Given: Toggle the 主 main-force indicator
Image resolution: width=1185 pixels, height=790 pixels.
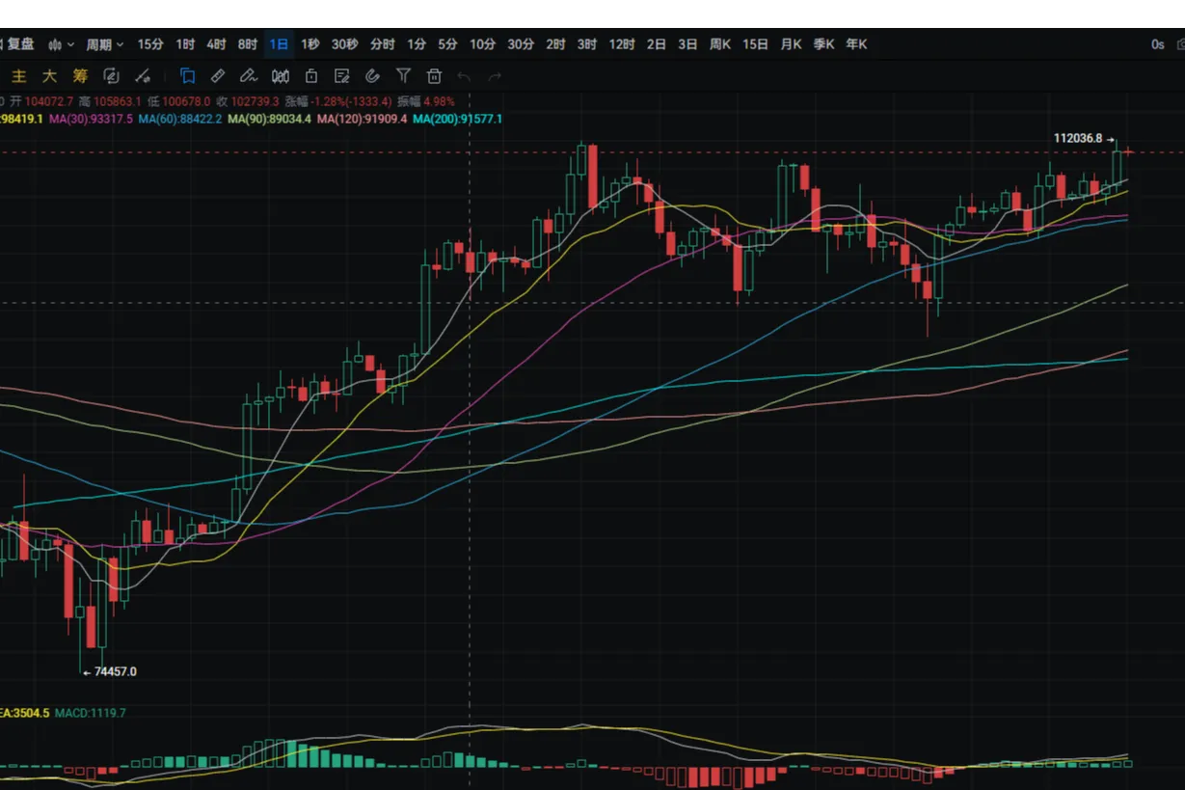Looking at the screenshot, I should coord(18,76).
